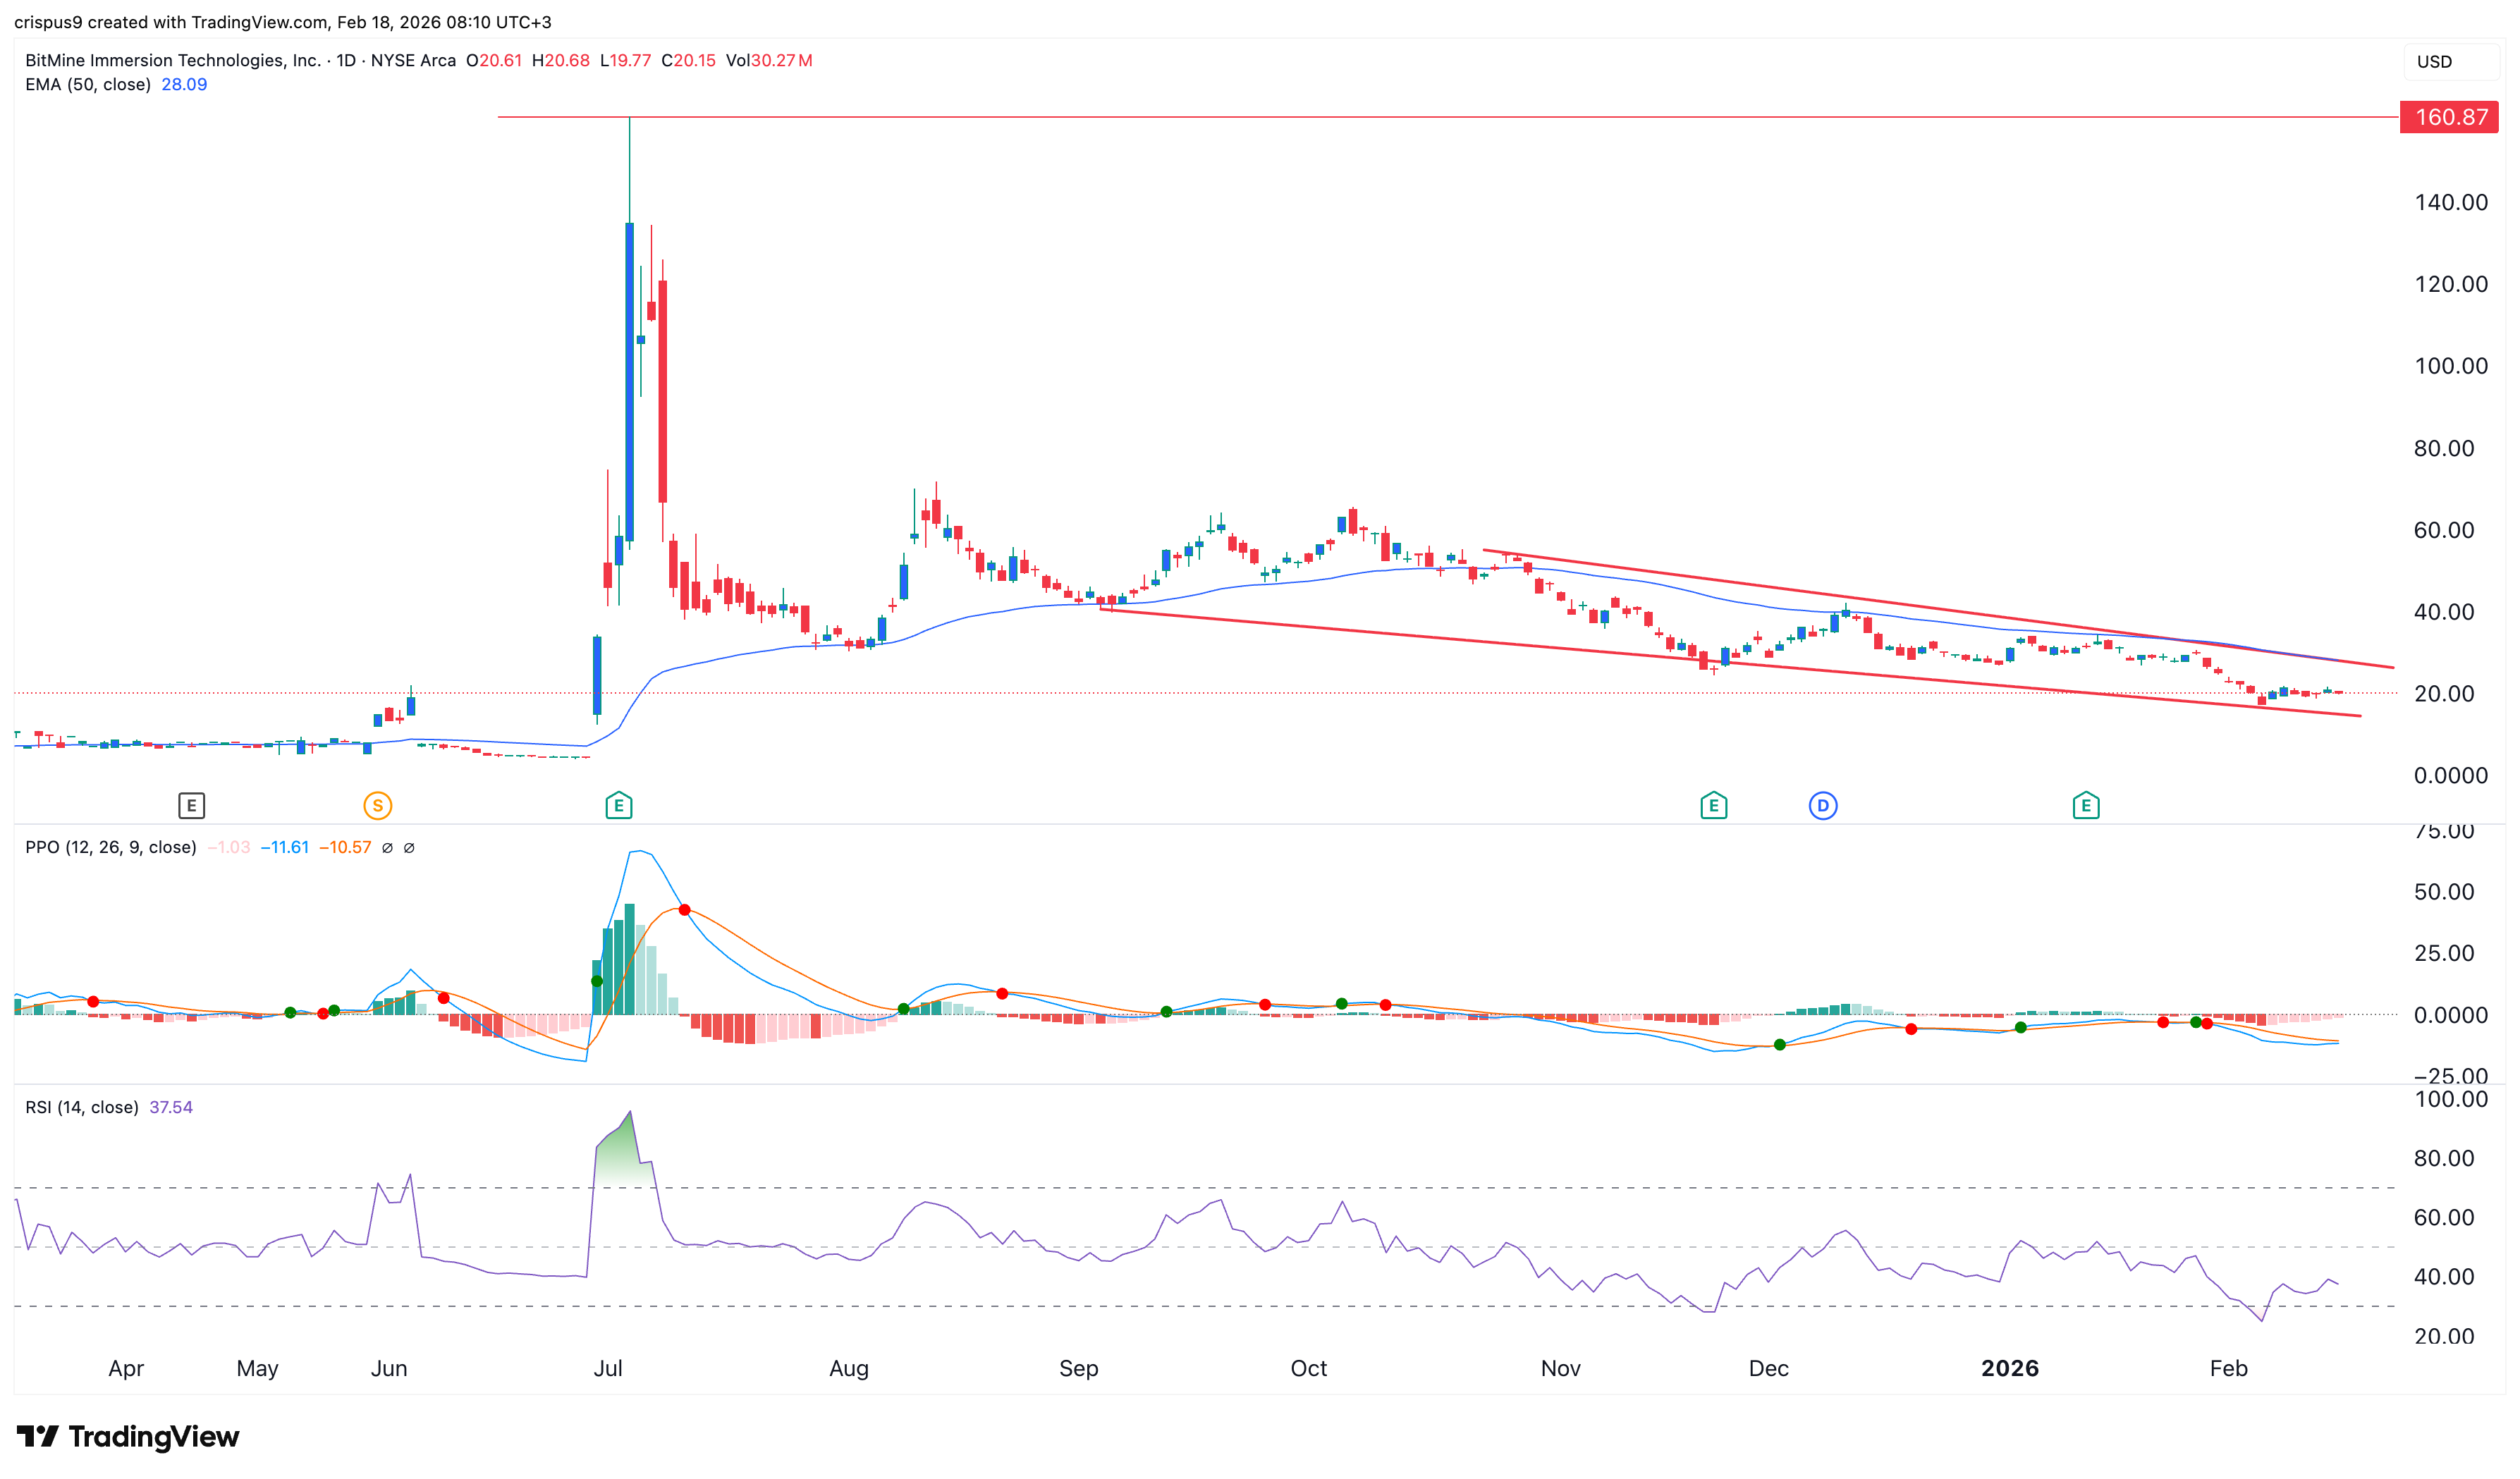This screenshot has height=1479, width=2520.
Task: Click the Nov label on the time axis
Action: click(x=1560, y=1368)
